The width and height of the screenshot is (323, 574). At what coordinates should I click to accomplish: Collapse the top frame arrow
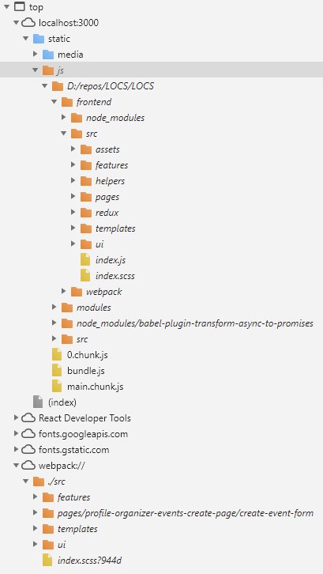(6, 7)
